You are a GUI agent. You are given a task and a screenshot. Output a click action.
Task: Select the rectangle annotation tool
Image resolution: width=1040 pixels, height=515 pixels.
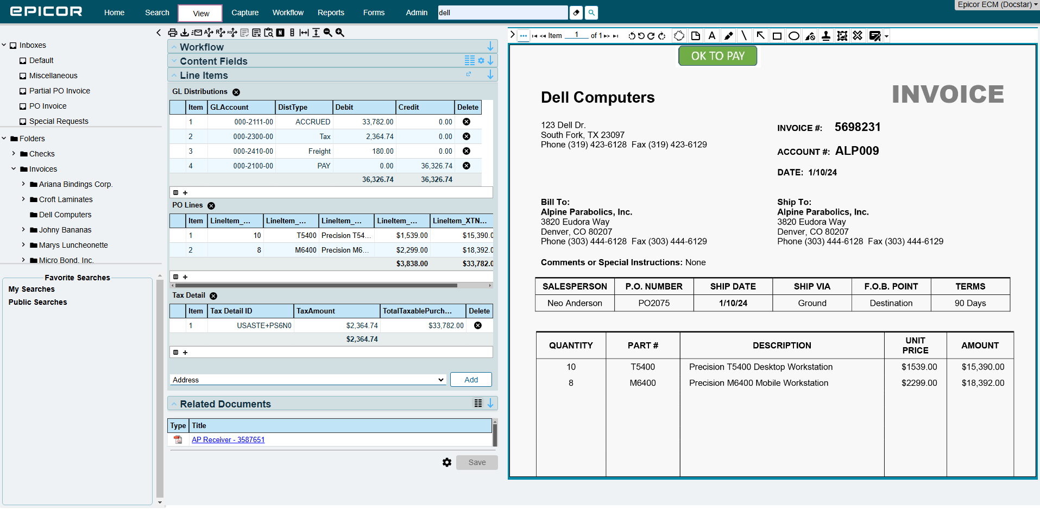777,36
